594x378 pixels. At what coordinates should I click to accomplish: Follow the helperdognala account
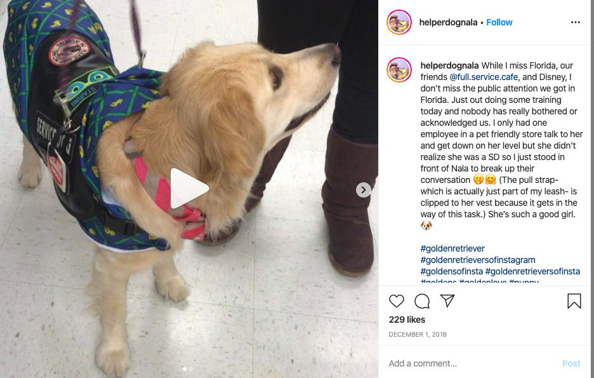click(x=499, y=22)
